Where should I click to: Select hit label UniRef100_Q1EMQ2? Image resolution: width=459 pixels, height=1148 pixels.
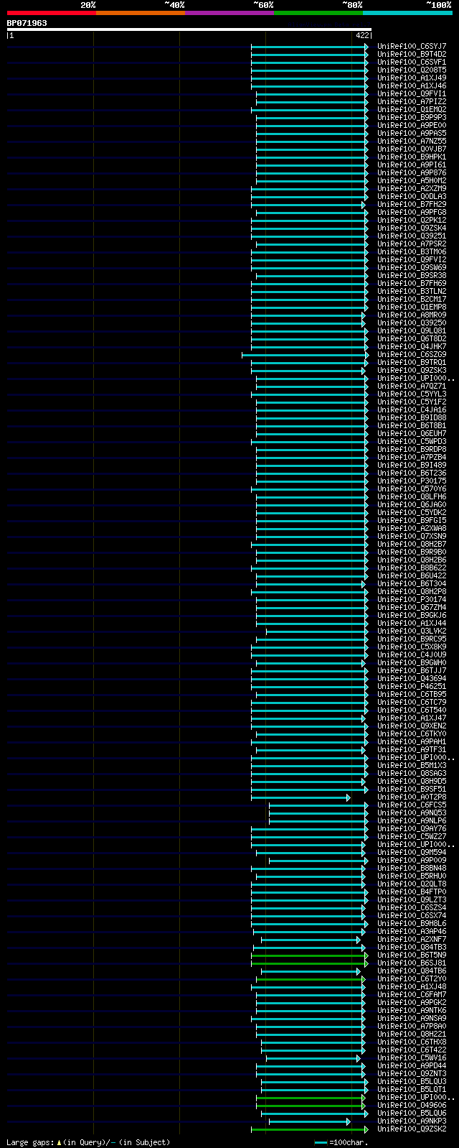click(412, 109)
